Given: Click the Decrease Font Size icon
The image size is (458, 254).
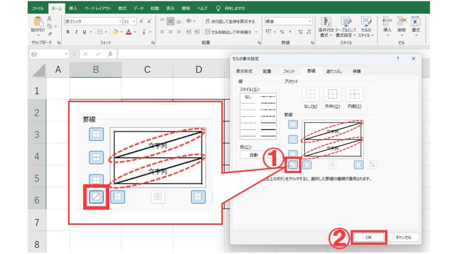Looking at the screenshot, I should 149,21.
